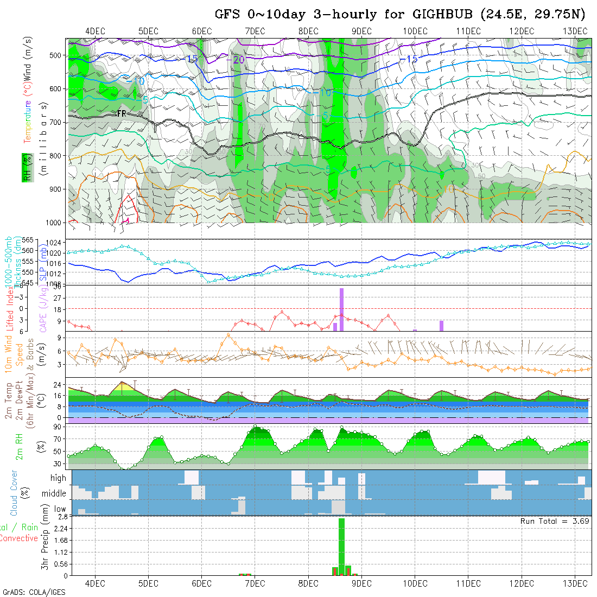This screenshot has height=597, width=597.
Task: Select the low cloud row label
Action: (60, 509)
